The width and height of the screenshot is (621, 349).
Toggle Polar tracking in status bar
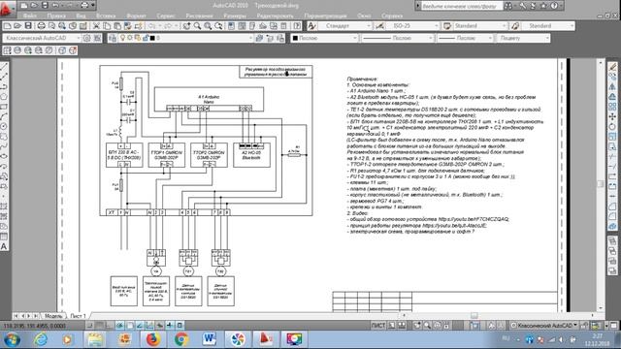pos(120,326)
